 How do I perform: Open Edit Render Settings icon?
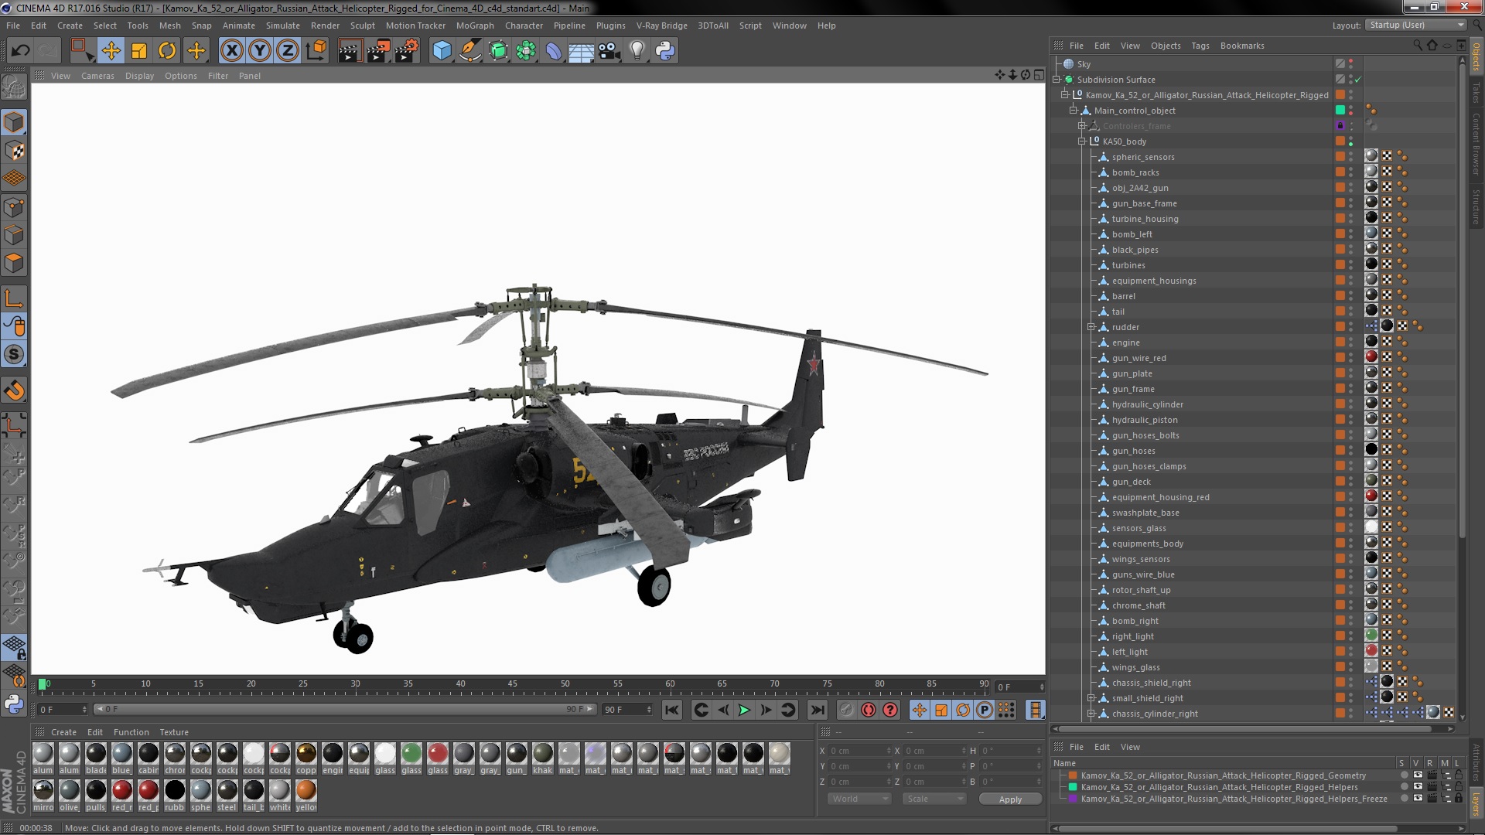(407, 51)
